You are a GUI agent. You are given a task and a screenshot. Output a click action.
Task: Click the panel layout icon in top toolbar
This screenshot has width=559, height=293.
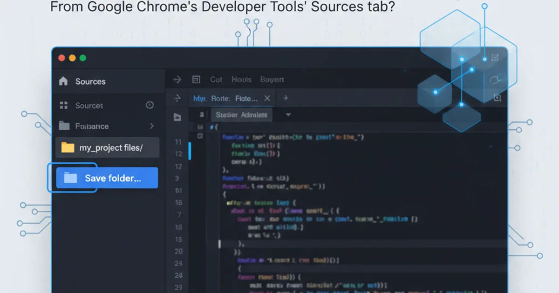[196, 80]
